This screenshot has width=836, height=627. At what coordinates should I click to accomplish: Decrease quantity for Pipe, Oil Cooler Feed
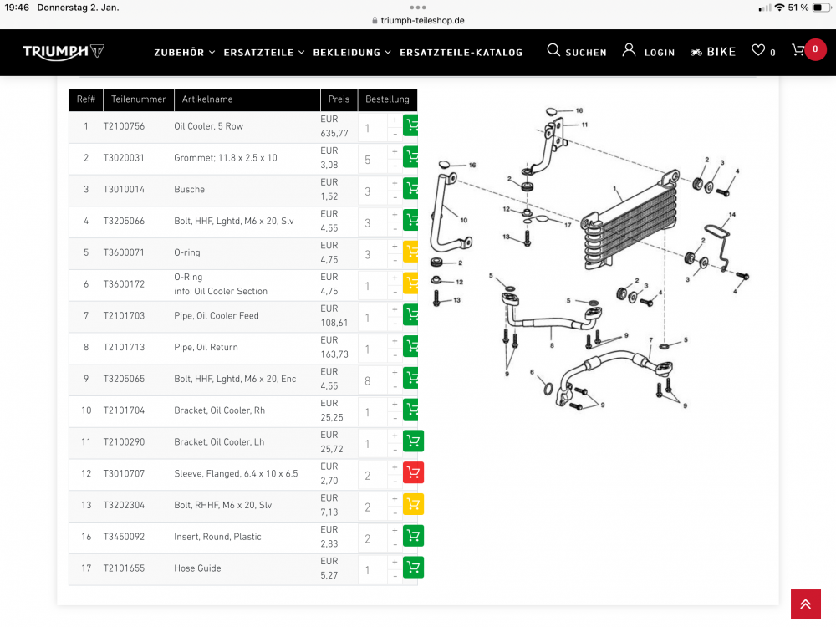pos(395,323)
